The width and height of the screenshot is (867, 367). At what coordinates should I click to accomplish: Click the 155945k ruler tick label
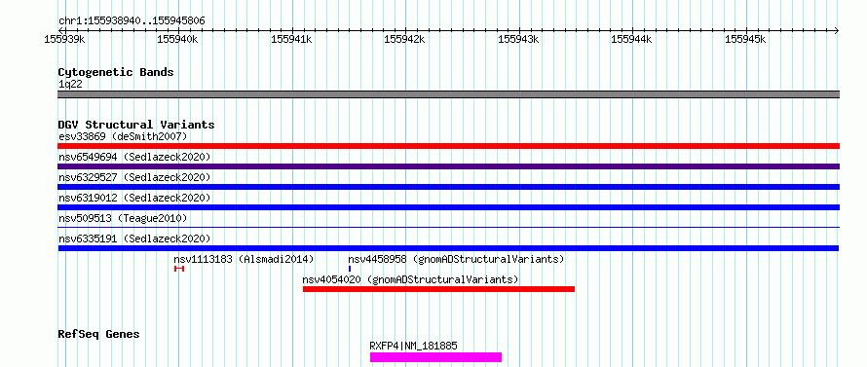(746, 39)
